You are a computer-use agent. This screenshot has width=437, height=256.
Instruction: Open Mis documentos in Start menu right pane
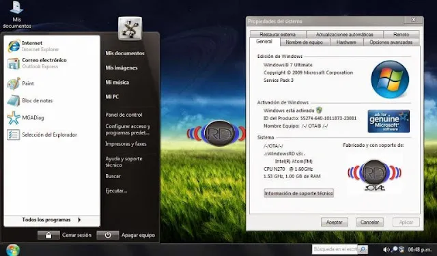125,53
